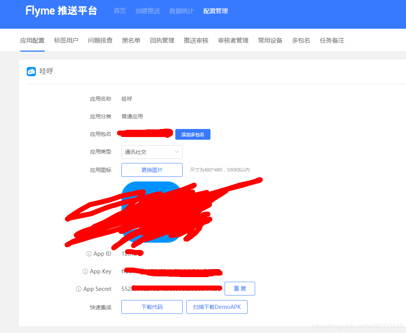Switch to the 常用设备 tab
Viewport: 406px width, 333px height.
click(x=270, y=41)
